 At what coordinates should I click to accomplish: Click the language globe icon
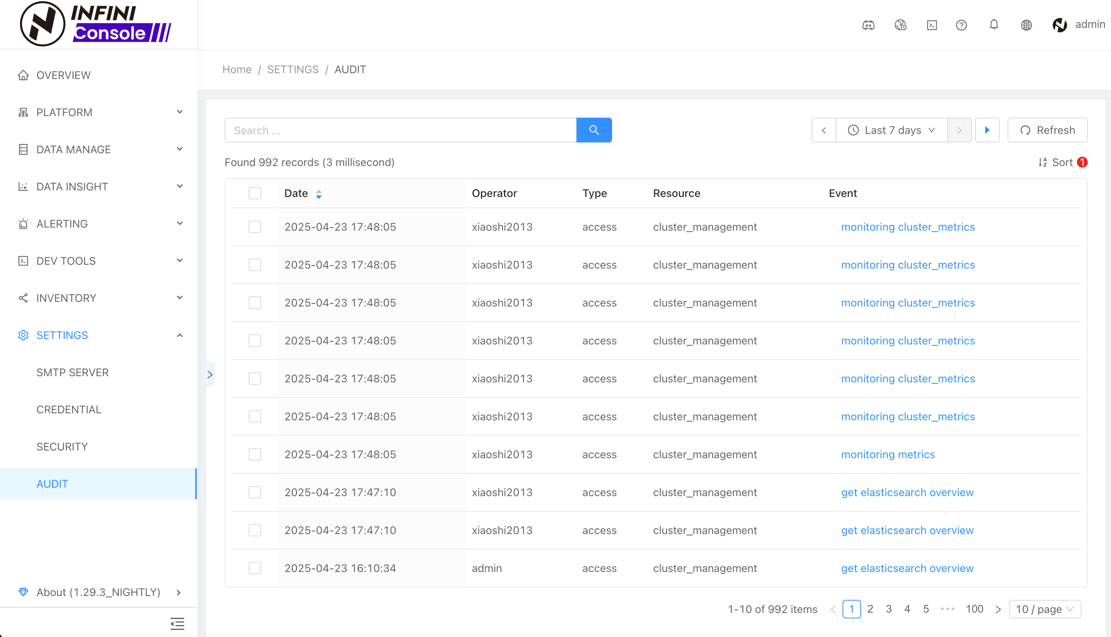(x=1026, y=25)
